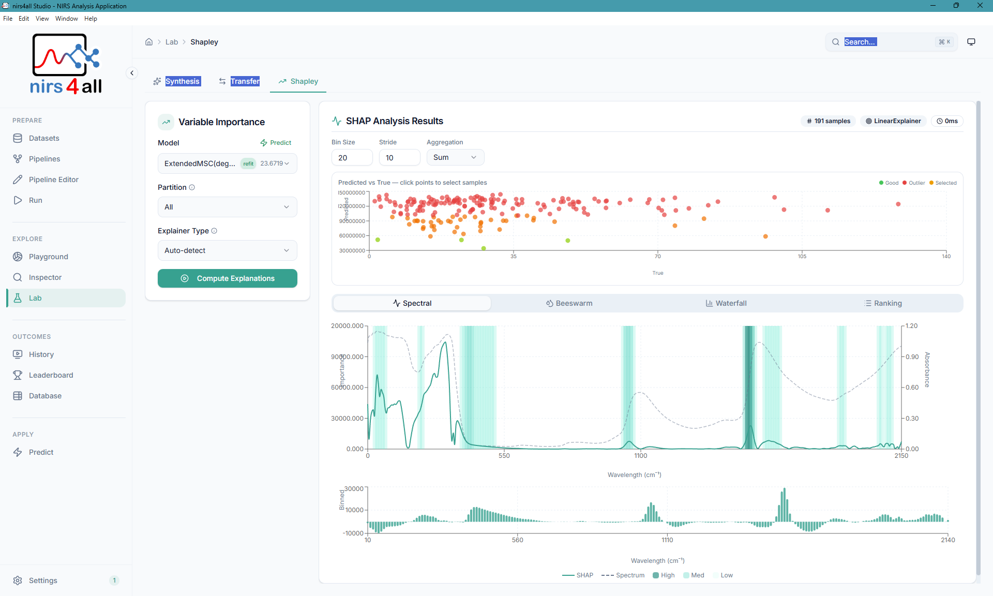Click the Leaderboard trophy icon
The height and width of the screenshot is (596, 993).
pos(18,375)
